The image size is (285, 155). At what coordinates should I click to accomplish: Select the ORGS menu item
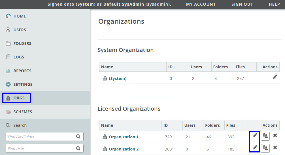point(19,98)
